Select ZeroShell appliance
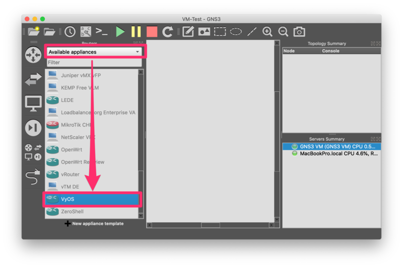403x268 pixels. (92, 212)
